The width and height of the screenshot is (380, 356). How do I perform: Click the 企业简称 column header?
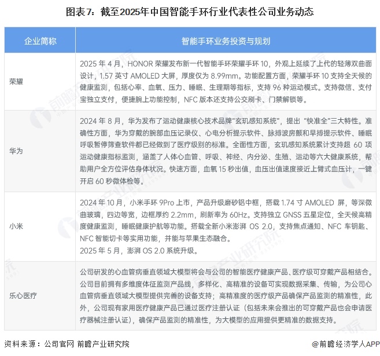(40, 41)
